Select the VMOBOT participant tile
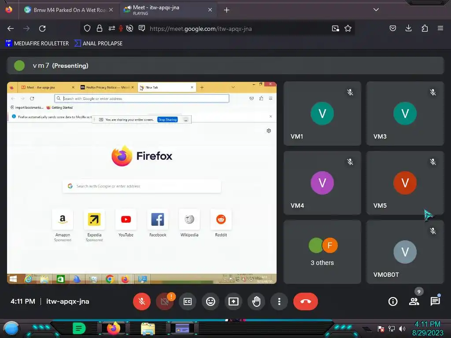This screenshot has width=451, height=338. (405, 252)
